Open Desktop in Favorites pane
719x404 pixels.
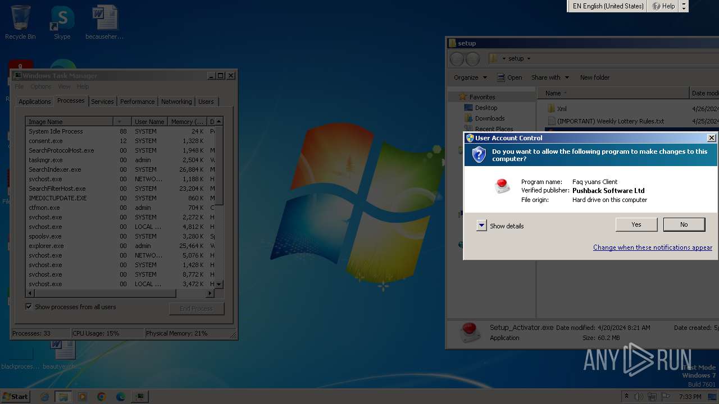click(486, 108)
